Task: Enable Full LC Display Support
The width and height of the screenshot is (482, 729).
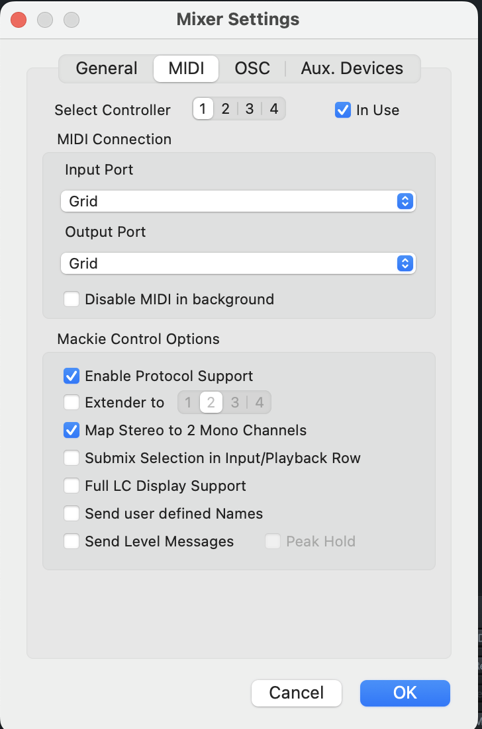Action: [x=72, y=486]
